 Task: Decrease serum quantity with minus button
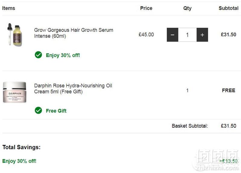172,35
